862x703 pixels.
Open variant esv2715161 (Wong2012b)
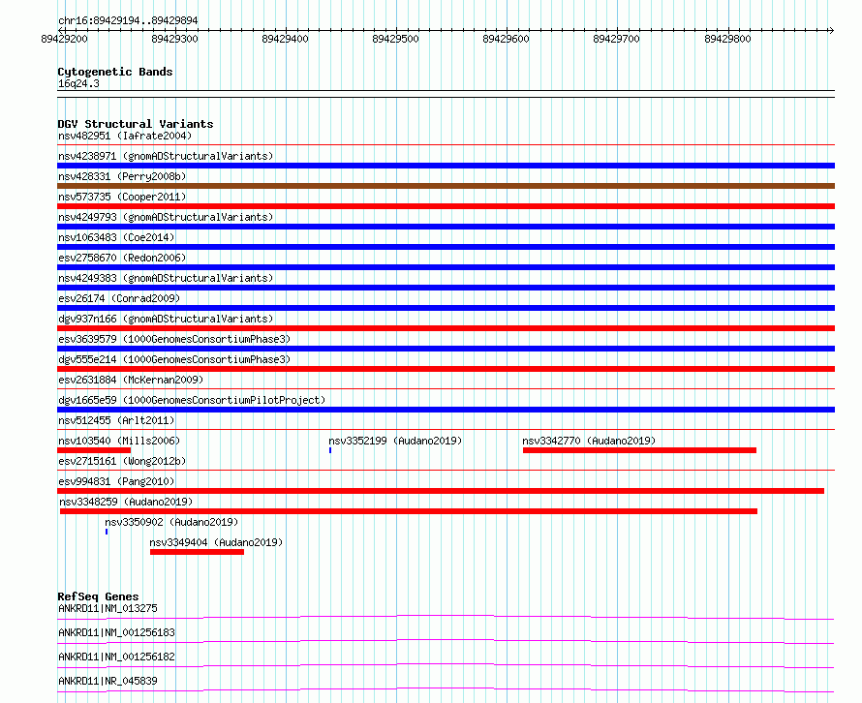(x=122, y=461)
